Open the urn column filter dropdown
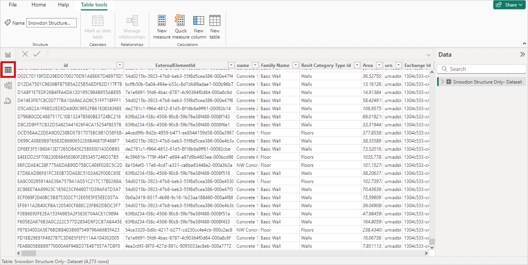528x265 pixels. click(398, 65)
